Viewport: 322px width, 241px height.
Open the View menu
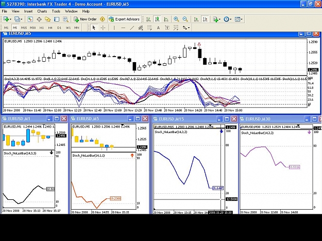tap(15, 11)
